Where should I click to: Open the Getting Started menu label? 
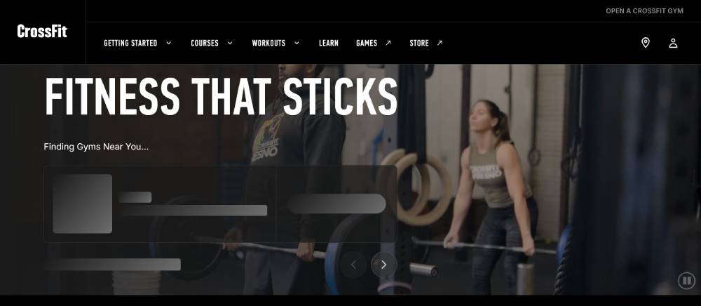130,43
